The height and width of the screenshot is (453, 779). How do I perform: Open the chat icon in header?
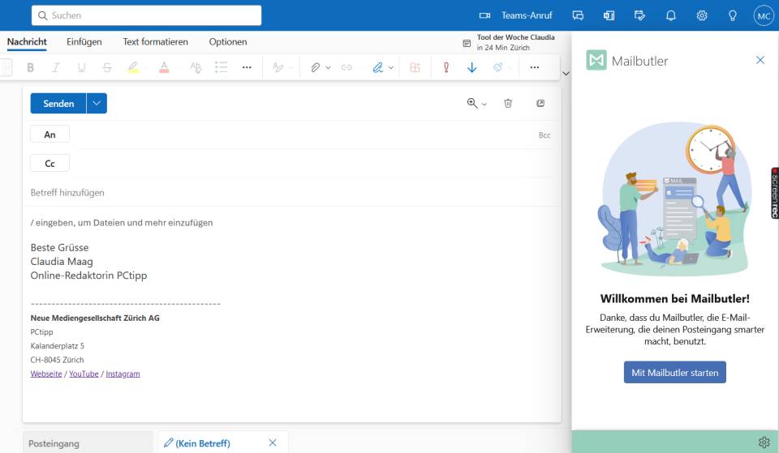coord(578,15)
